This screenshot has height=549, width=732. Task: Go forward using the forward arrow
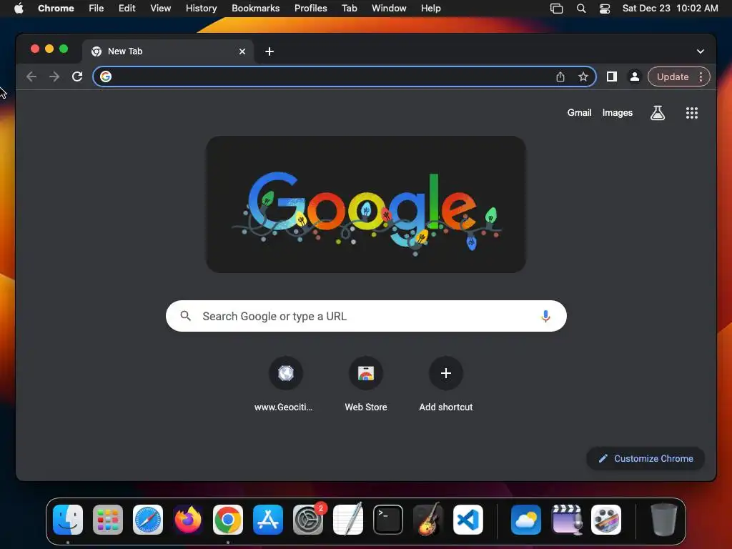tap(54, 76)
